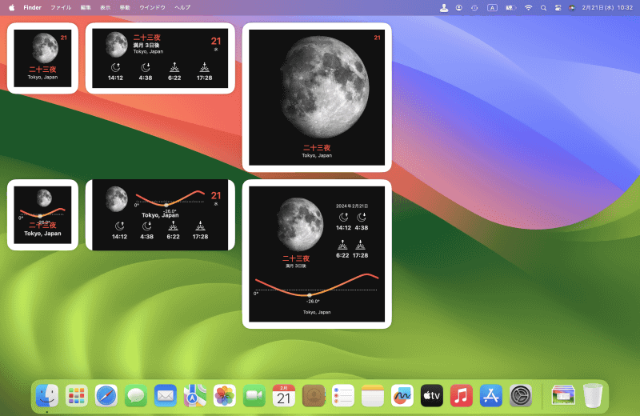Launch the Apple TV app
640x416 pixels.
pyautogui.click(x=432, y=395)
